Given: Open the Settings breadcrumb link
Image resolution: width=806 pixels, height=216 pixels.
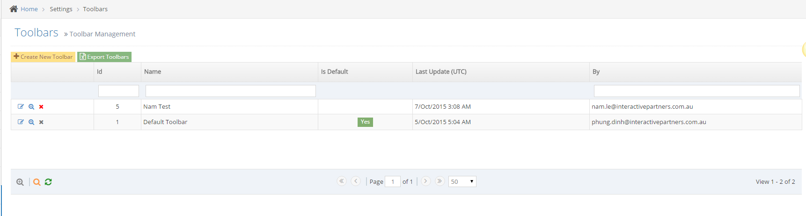Looking at the screenshot, I should [61, 9].
